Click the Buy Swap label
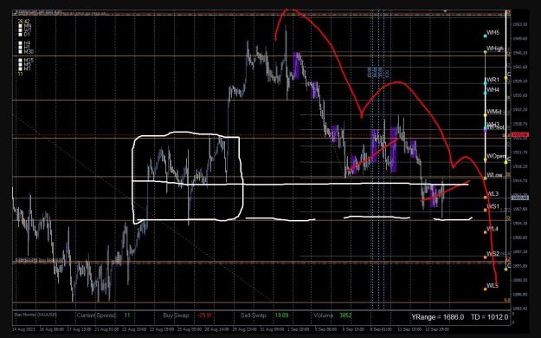The width and height of the screenshot is (541, 338). click(x=176, y=315)
